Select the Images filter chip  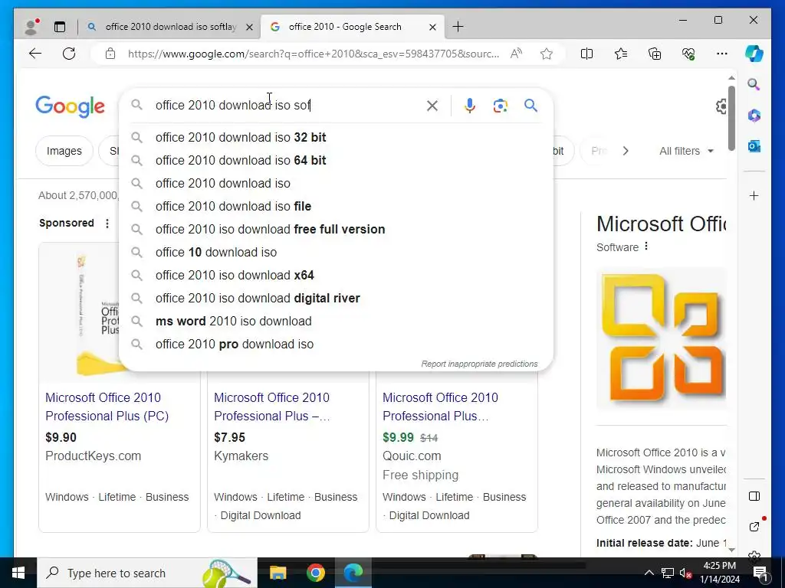pyautogui.click(x=64, y=151)
